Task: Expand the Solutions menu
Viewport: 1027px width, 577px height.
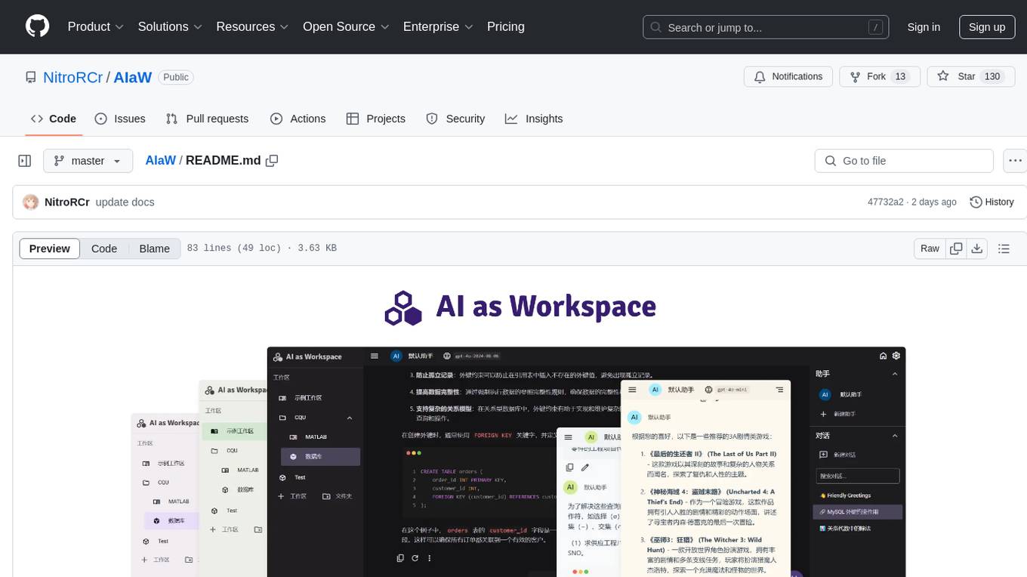Action: [170, 26]
